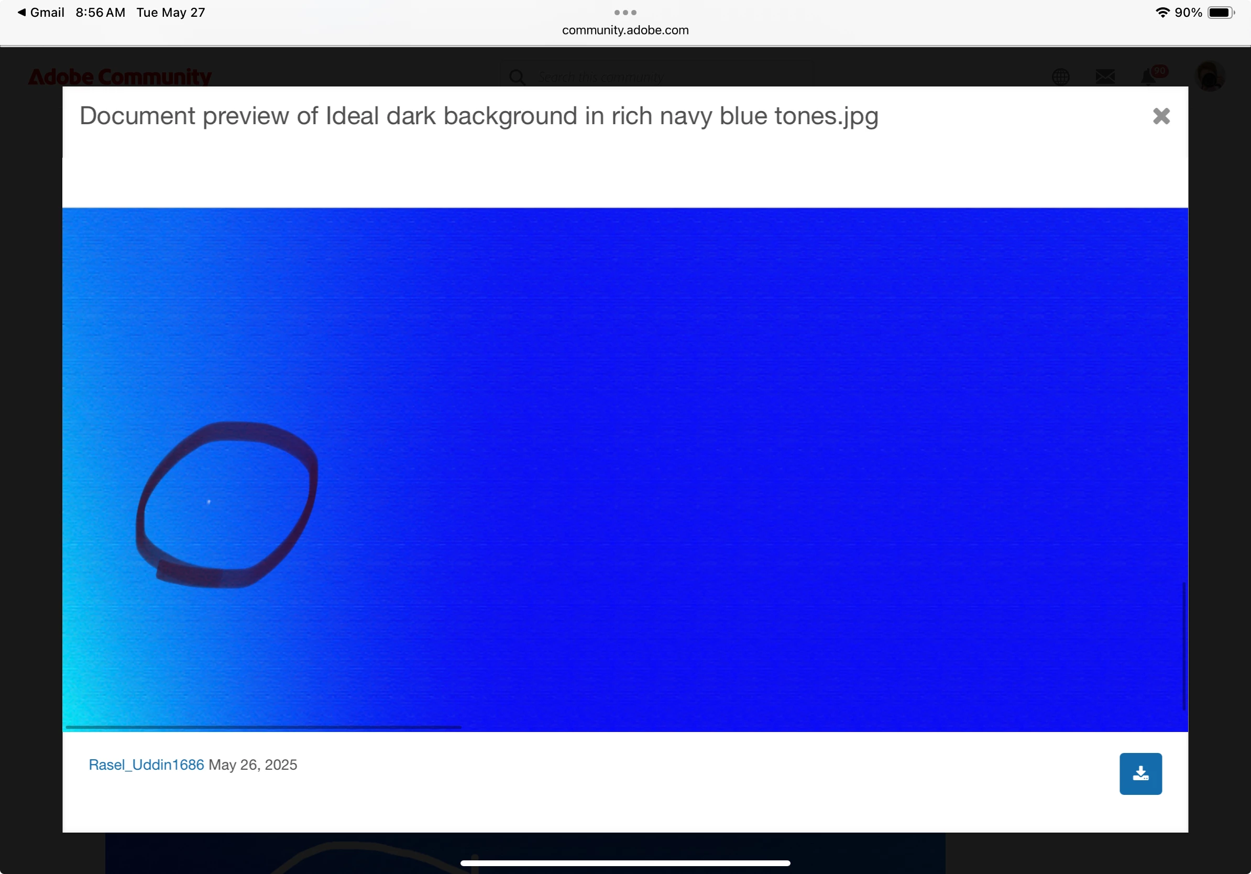Image resolution: width=1251 pixels, height=874 pixels.
Task: Close the document preview dialog
Action: click(1160, 116)
